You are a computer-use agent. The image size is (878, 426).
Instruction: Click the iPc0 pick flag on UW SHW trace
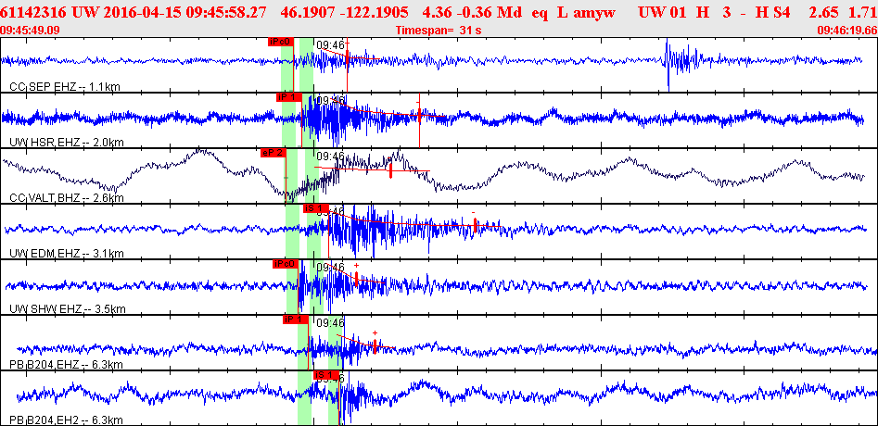coord(285,264)
